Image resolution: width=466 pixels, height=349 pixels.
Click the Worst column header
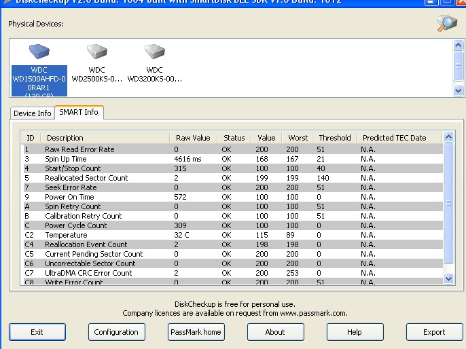point(298,138)
